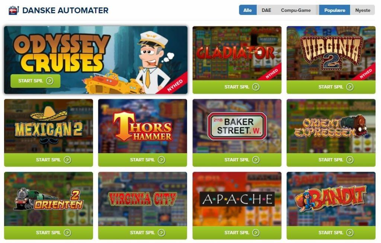Start the Virginia City game
This screenshot has height=243, width=381.
pyautogui.click(x=143, y=233)
